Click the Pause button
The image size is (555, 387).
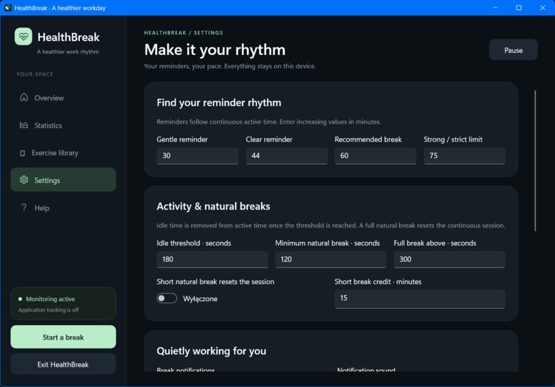click(513, 49)
